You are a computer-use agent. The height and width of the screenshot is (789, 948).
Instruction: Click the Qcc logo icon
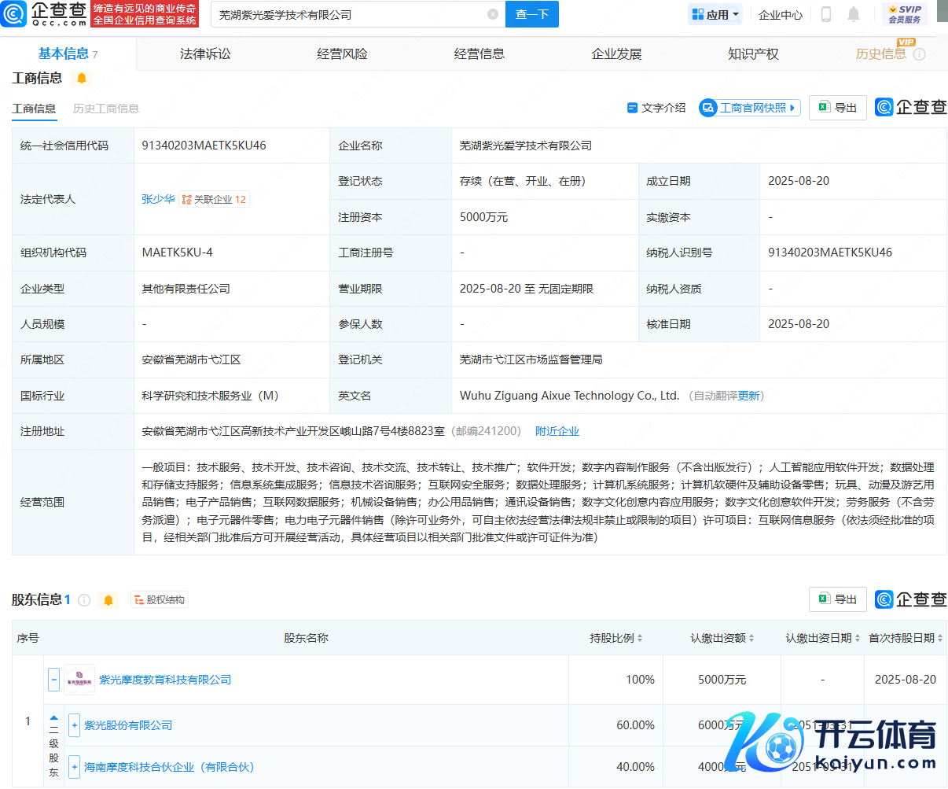(14, 13)
